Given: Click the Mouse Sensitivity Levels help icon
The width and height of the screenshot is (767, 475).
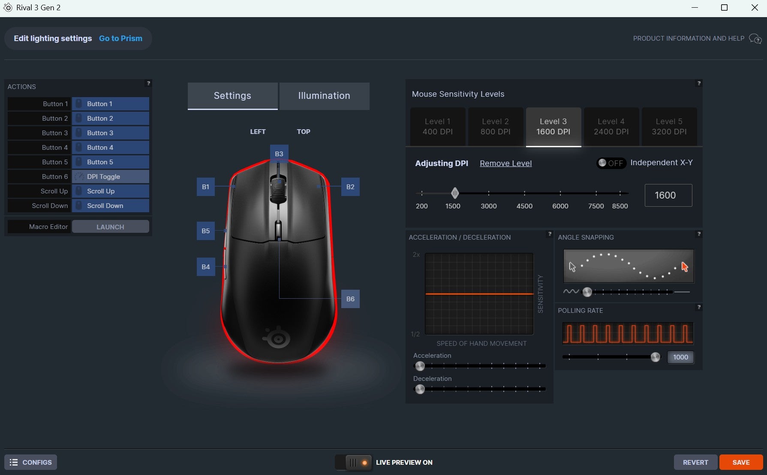Looking at the screenshot, I should click(698, 83).
